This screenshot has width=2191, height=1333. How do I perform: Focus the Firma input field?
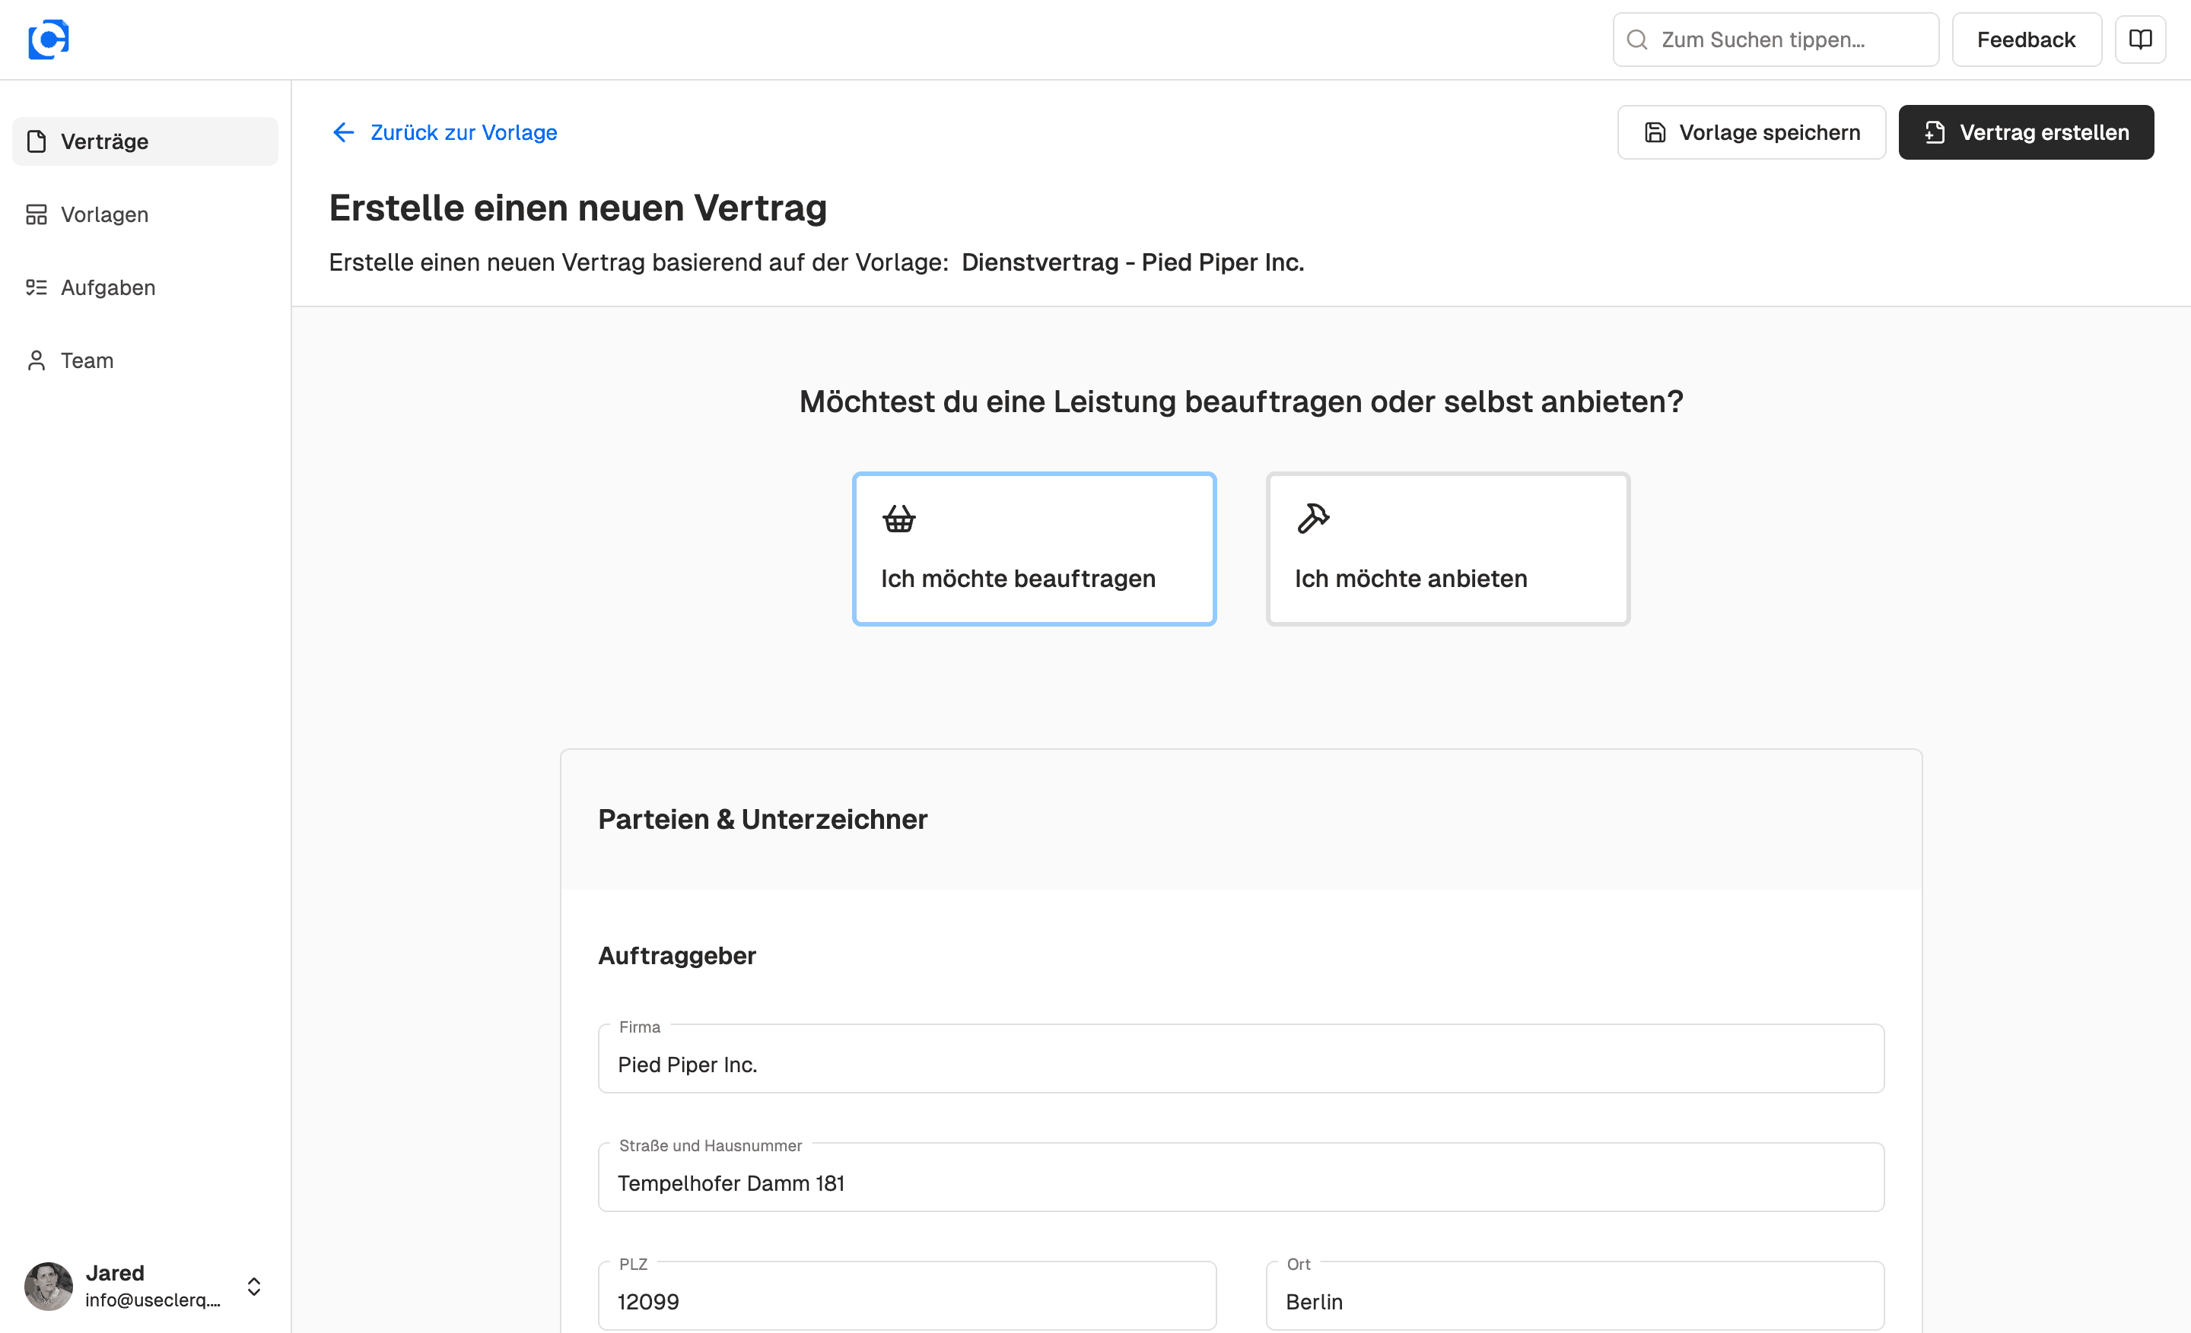[1241, 1064]
